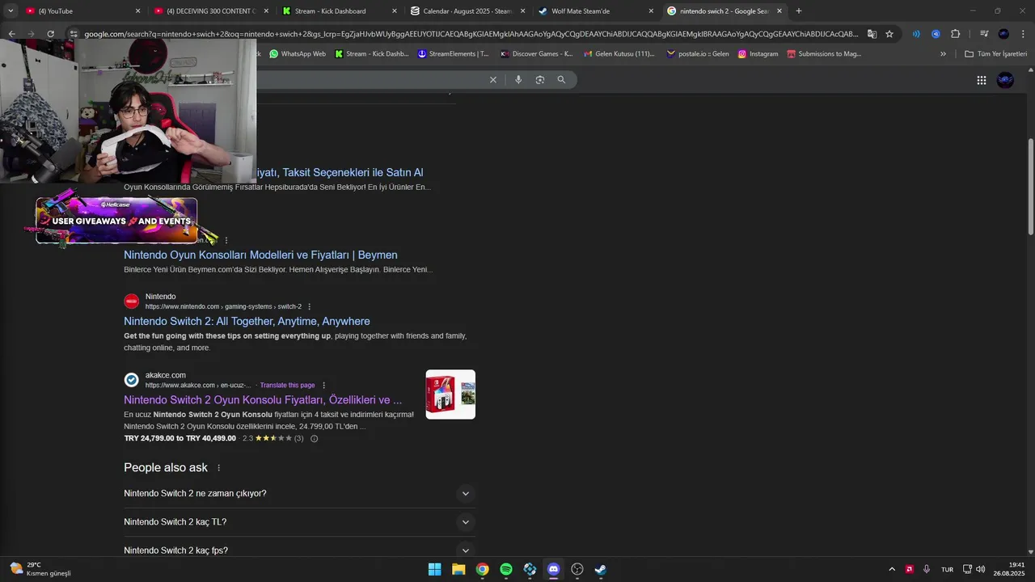This screenshot has height=582, width=1035.
Task: Click the page vertical scrollbar thumb
Action: pos(1030,186)
